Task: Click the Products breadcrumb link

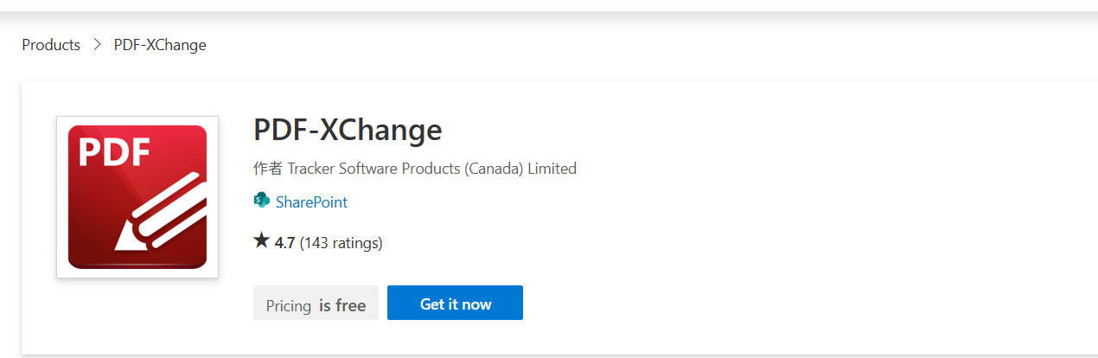Action: coord(51,45)
